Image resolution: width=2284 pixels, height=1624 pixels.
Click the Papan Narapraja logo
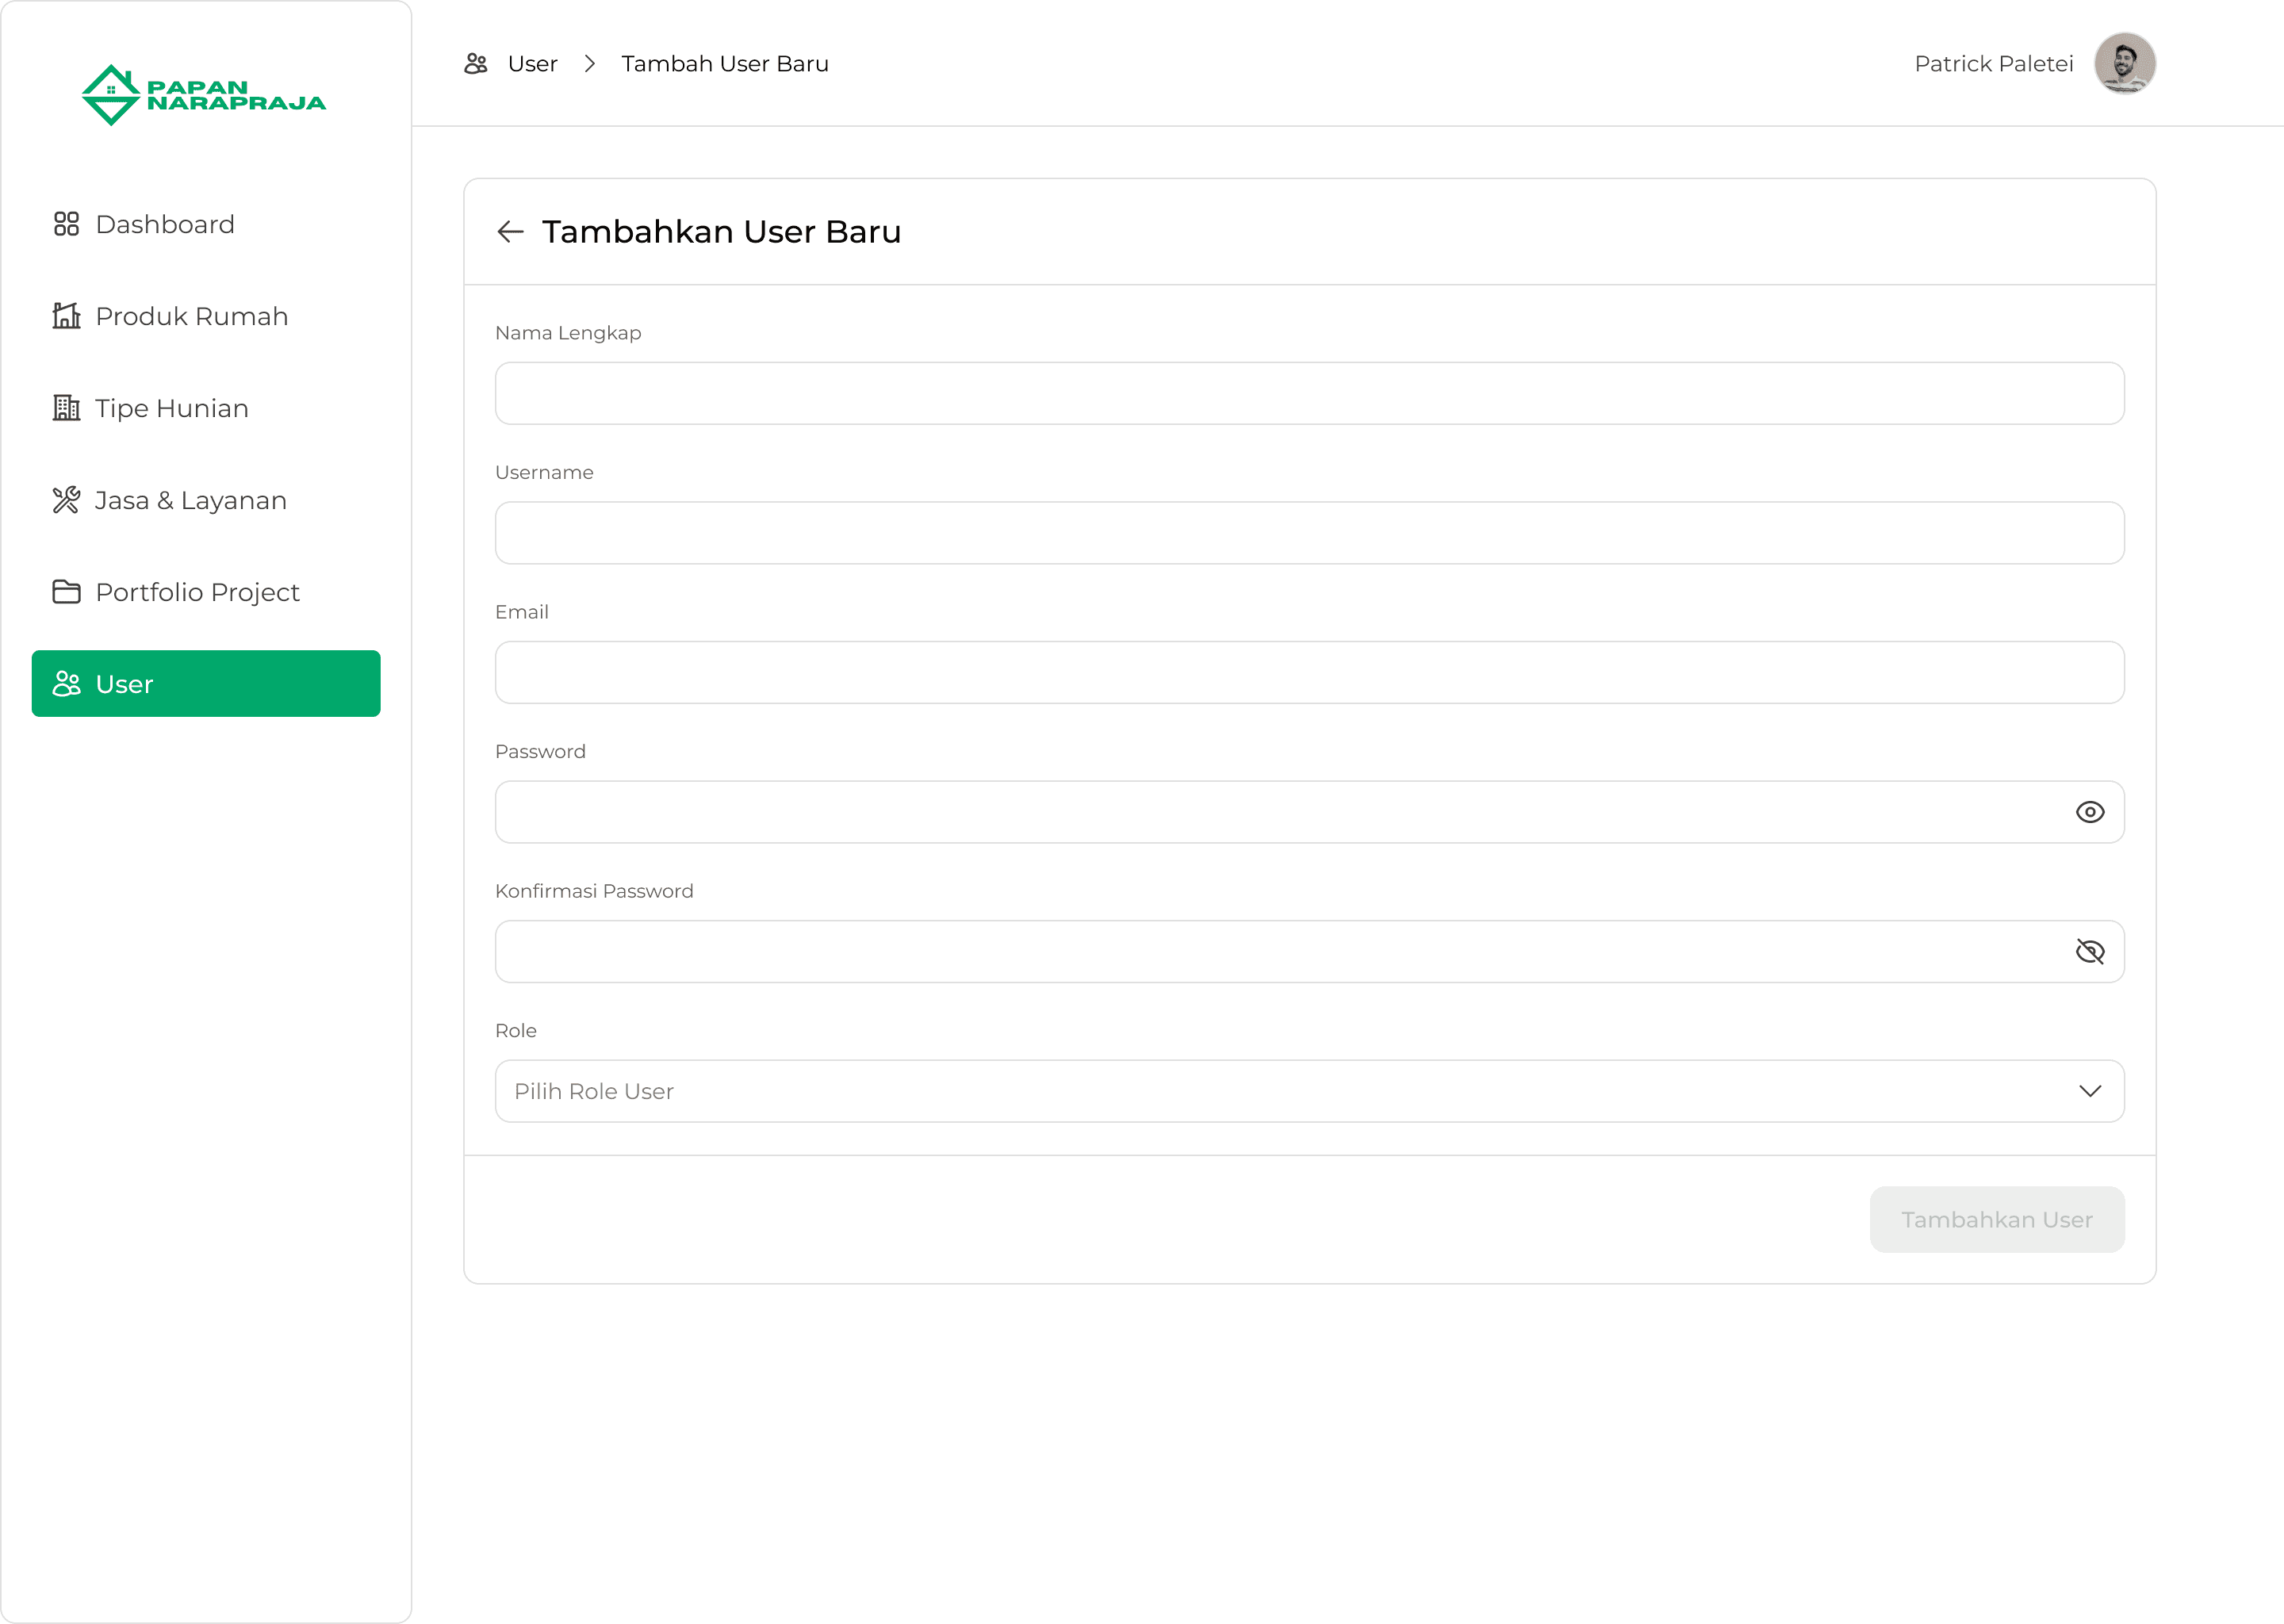pos(203,95)
